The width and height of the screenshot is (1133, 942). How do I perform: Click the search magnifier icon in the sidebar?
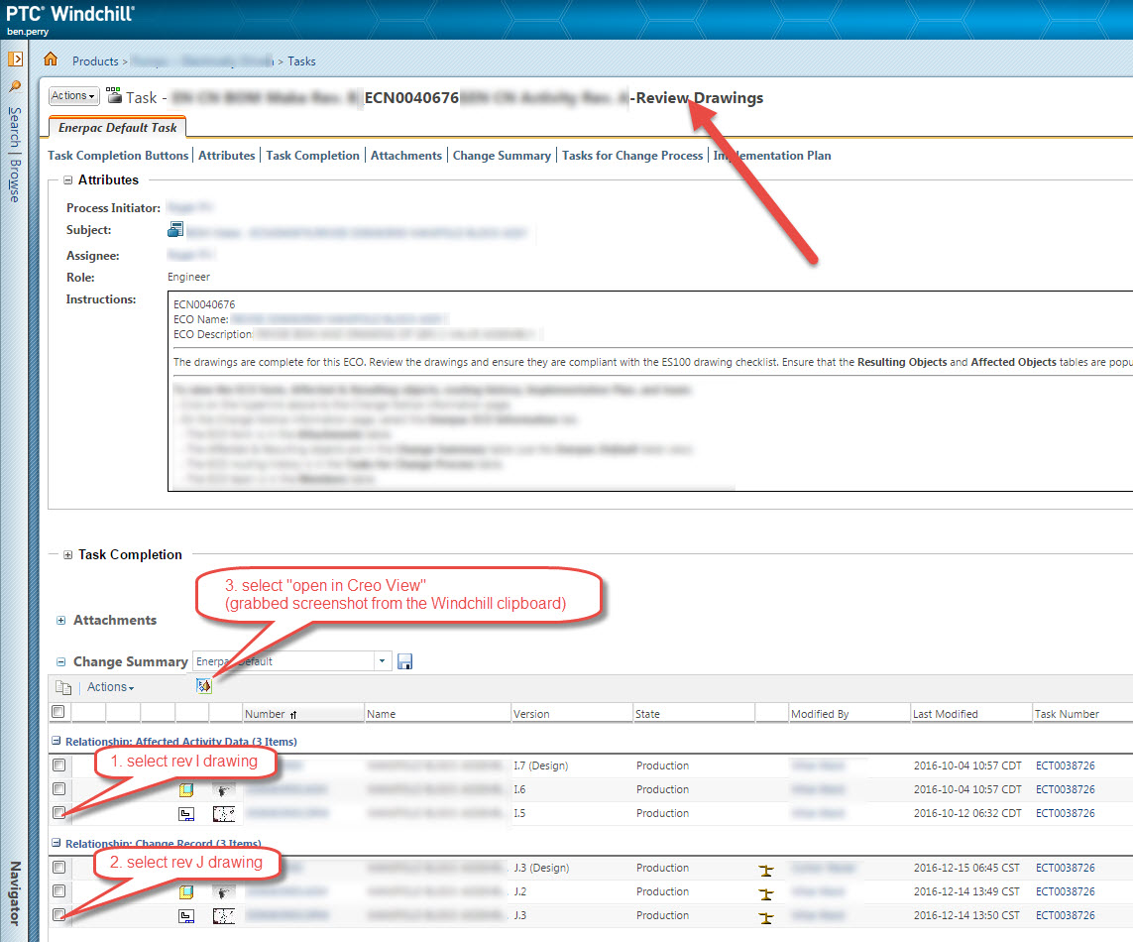15,86
